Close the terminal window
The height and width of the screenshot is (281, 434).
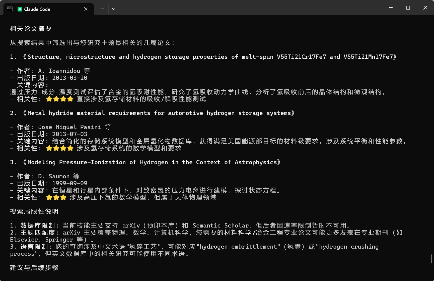(x=425, y=8)
